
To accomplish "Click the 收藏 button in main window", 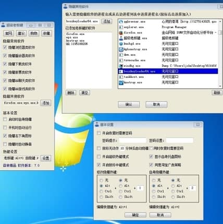I will point(46,33).
